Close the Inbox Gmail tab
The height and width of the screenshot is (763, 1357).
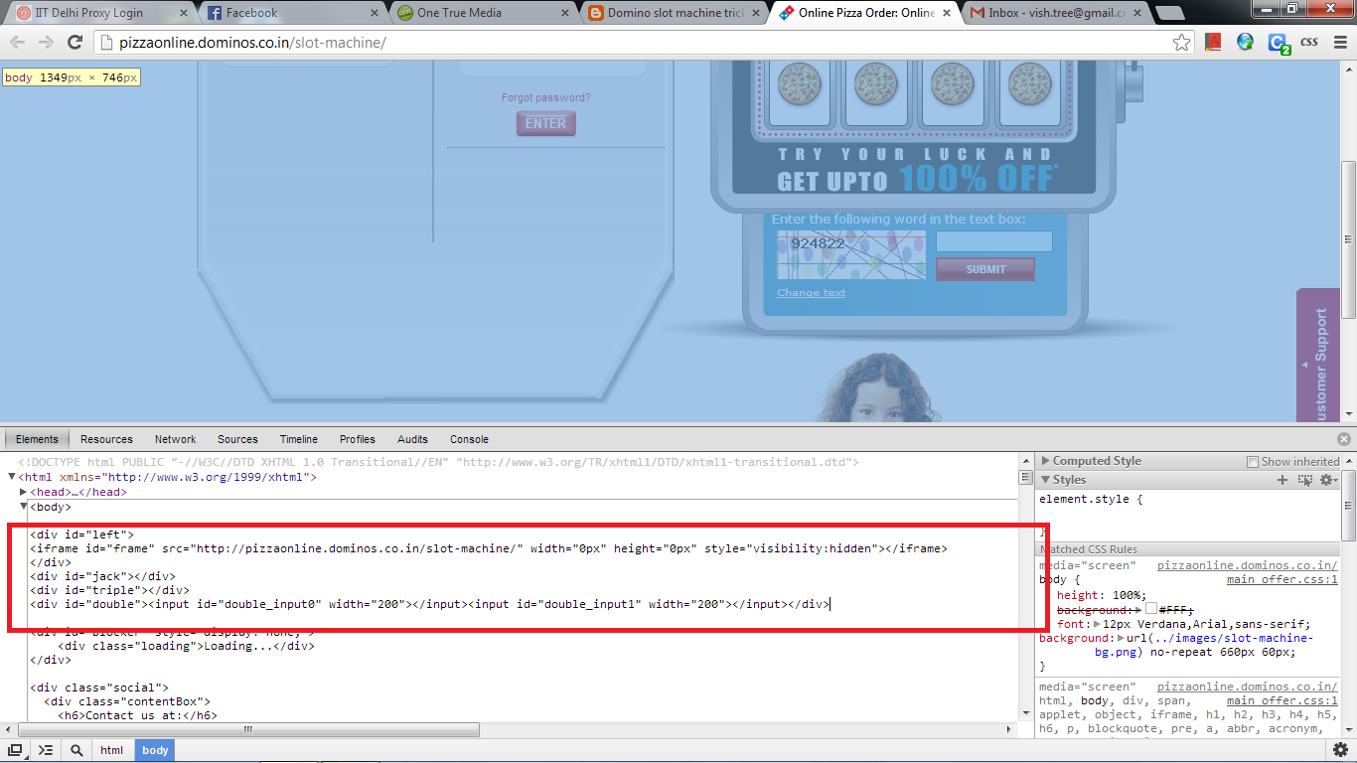pos(1139,13)
